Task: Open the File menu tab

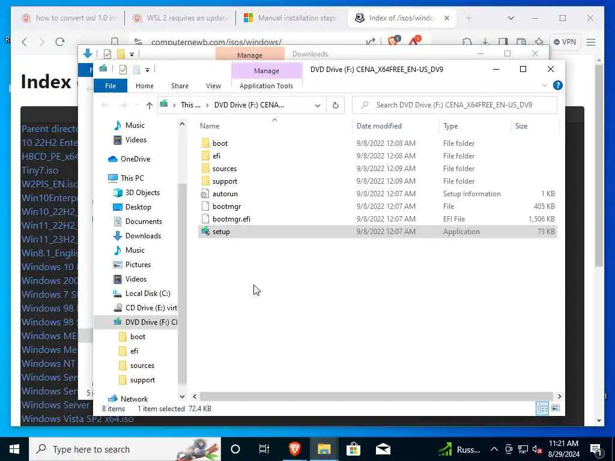Action: (111, 85)
